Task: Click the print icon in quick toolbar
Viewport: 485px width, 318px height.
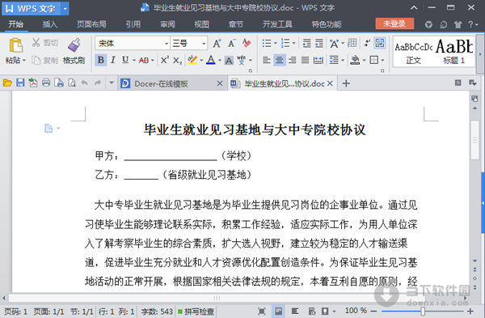Action: tap(46, 83)
